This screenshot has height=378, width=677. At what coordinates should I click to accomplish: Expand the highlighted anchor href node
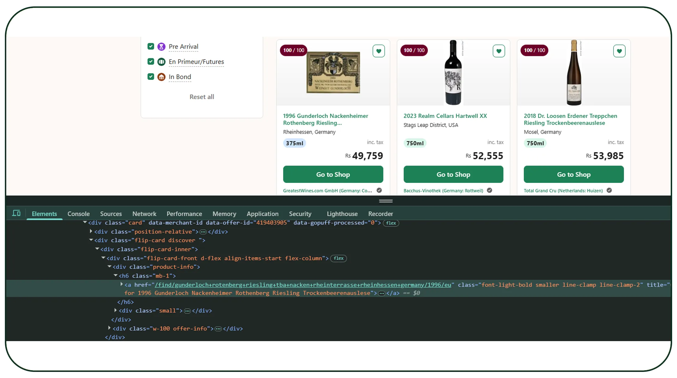coord(122,284)
